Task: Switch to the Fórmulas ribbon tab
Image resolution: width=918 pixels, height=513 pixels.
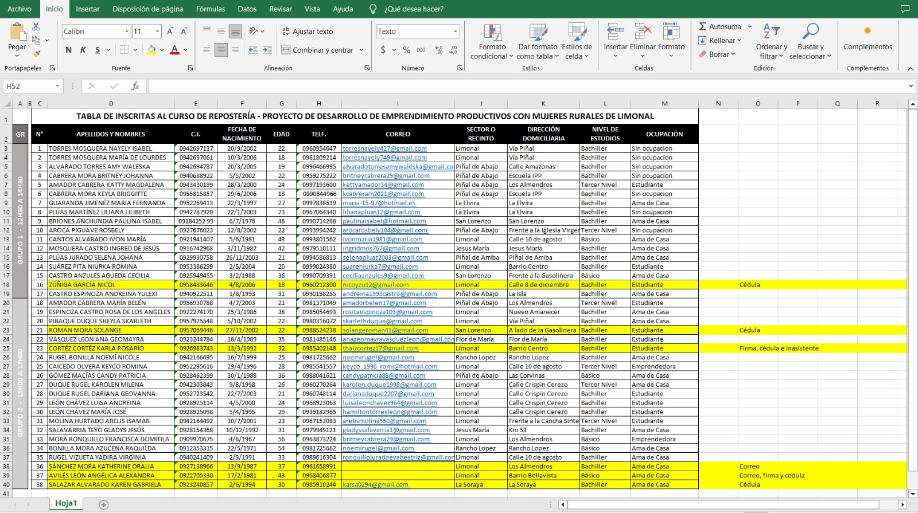Action: click(210, 9)
